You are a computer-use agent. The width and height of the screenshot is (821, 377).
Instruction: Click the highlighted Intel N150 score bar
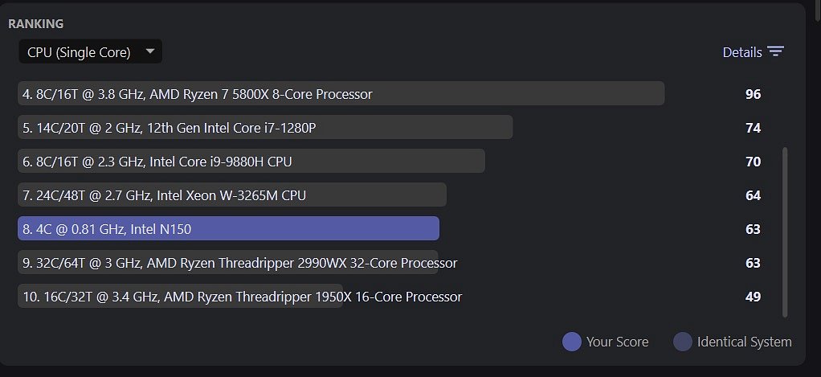[x=228, y=229]
